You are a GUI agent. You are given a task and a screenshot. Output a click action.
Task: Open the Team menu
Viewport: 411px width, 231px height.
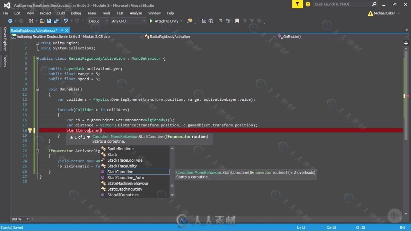click(x=92, y=13)
